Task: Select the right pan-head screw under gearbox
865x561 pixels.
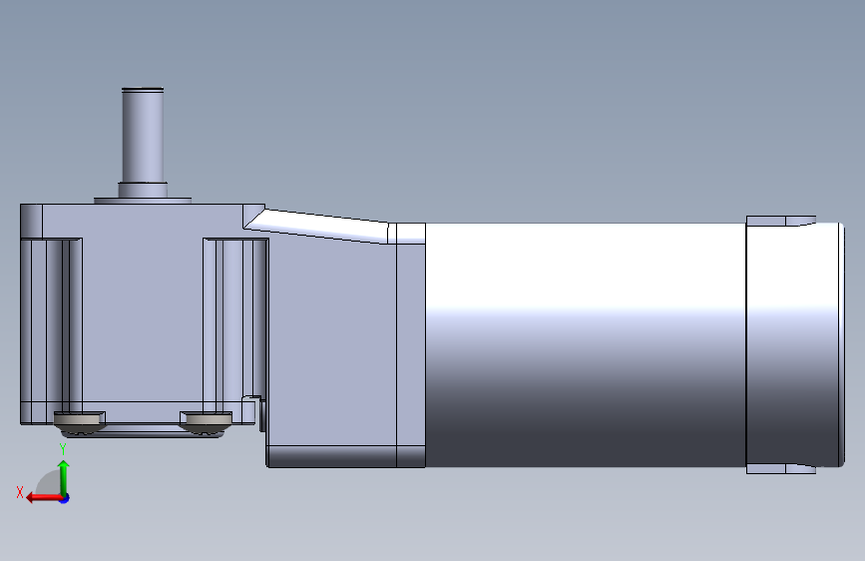Action: [208, 422]
